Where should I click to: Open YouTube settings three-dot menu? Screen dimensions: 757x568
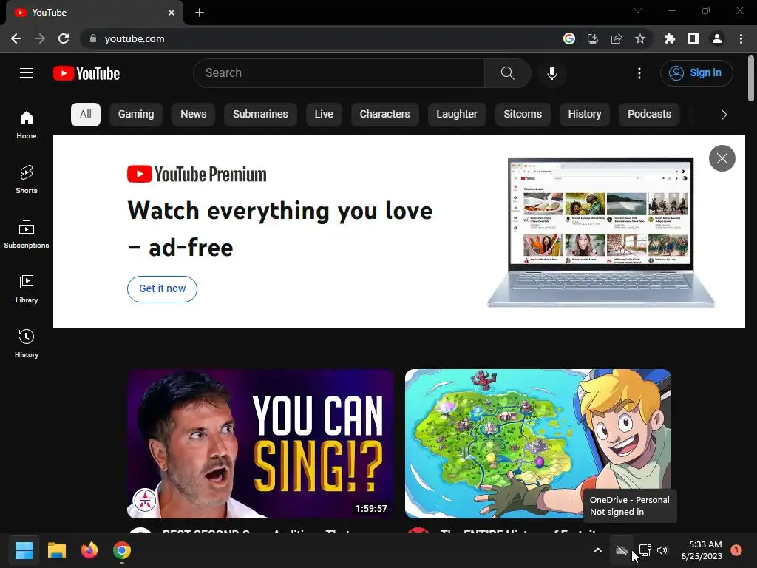point(639,73)
